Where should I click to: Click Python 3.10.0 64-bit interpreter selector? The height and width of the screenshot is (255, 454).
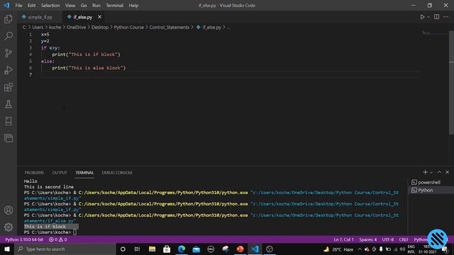24,239
